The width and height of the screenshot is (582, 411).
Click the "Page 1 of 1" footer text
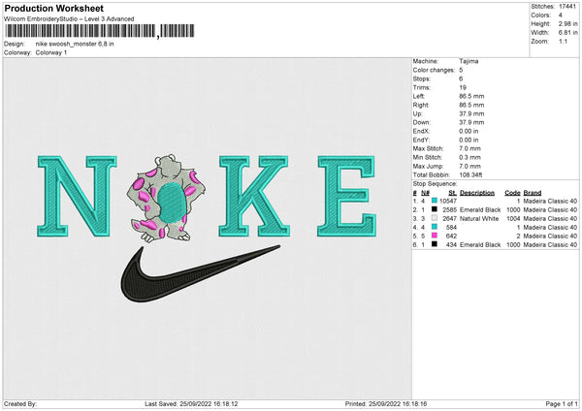(562, 404)
